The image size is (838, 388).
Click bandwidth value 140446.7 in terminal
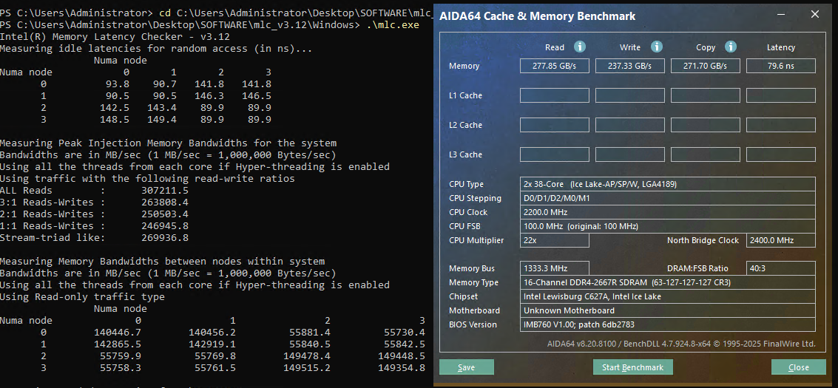tap(118, 332)
